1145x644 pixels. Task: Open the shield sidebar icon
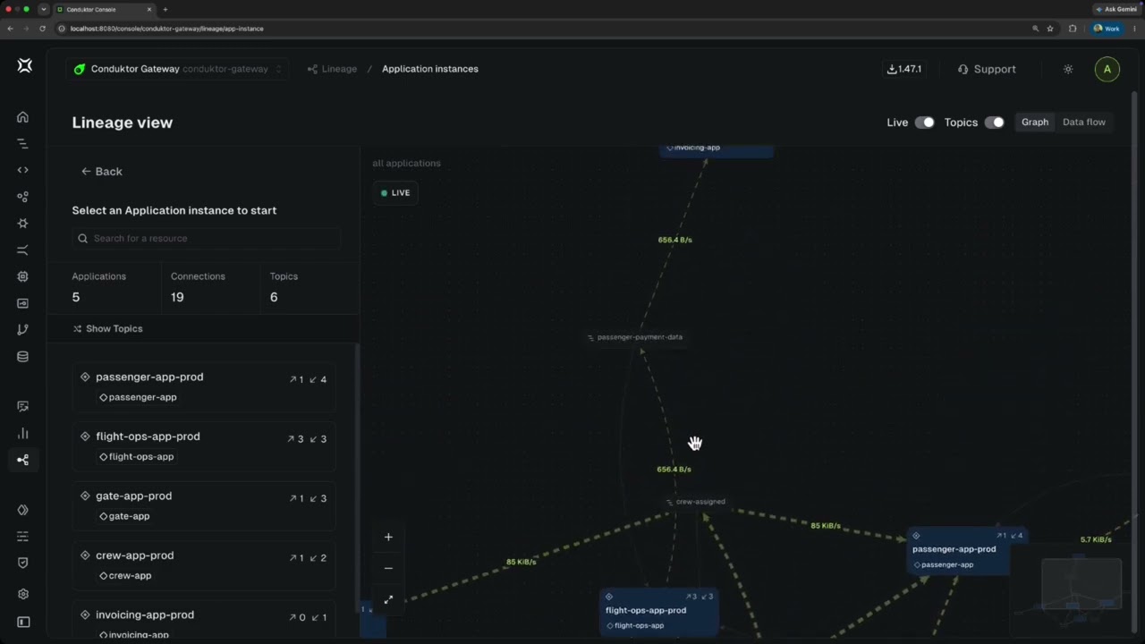23,563
